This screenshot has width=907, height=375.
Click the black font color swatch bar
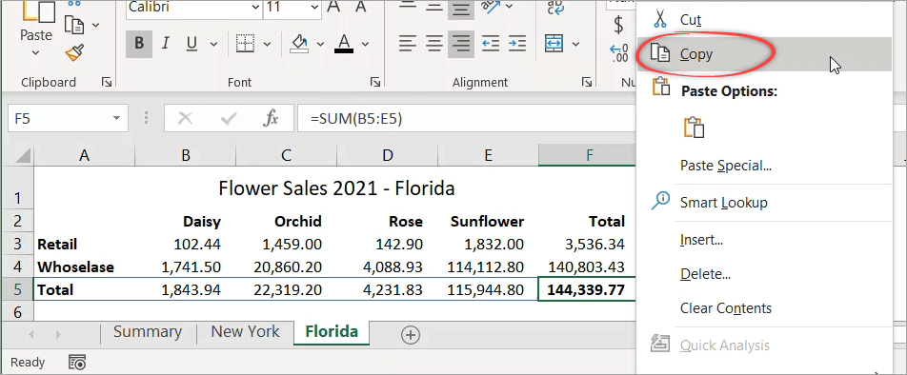click(x=344, y=50)
